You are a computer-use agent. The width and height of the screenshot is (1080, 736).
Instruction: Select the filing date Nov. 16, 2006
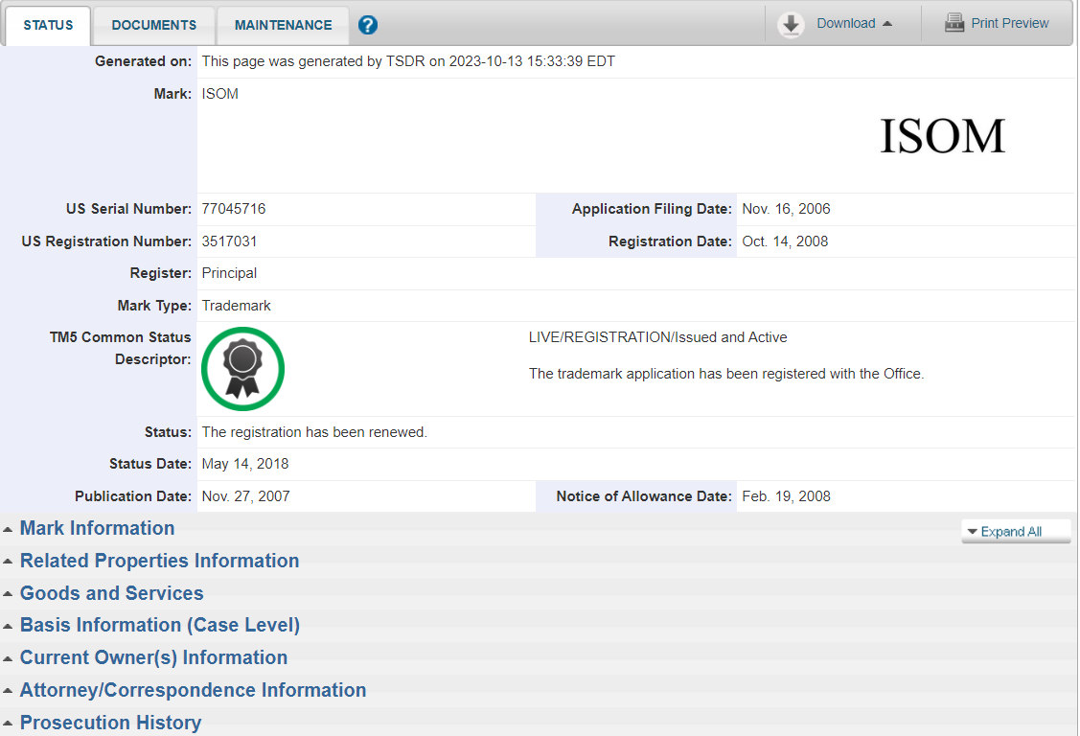click(786, 209)
